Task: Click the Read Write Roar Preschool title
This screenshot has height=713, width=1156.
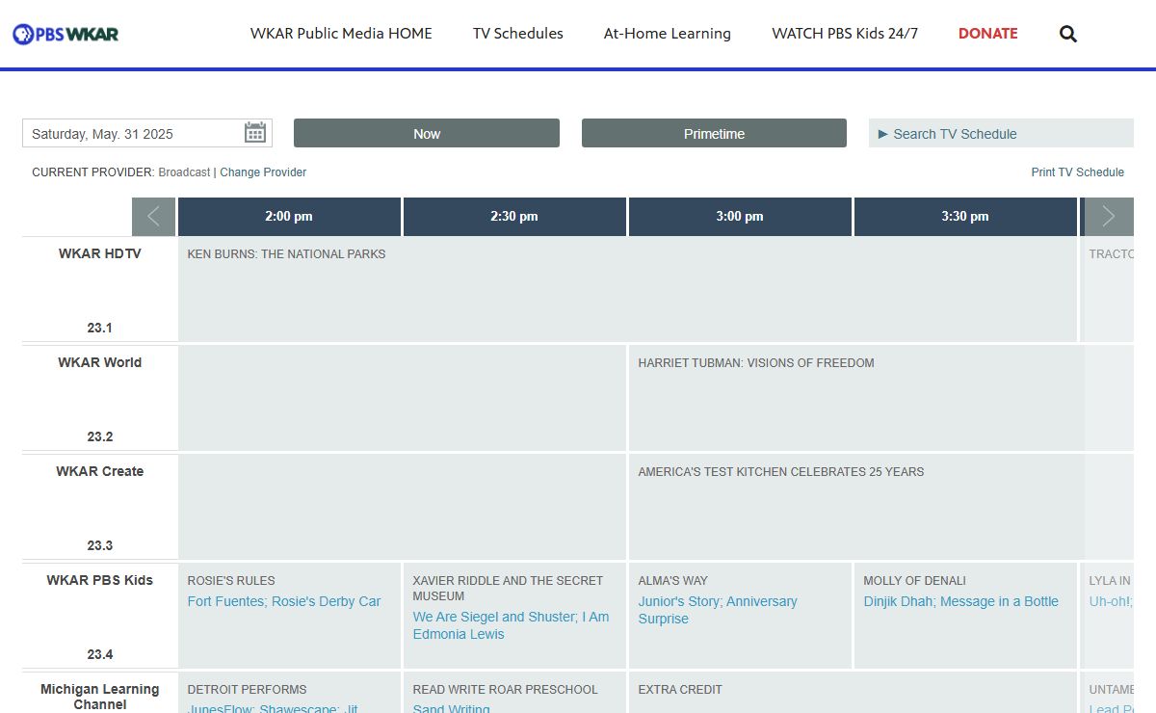Action: 505,690
